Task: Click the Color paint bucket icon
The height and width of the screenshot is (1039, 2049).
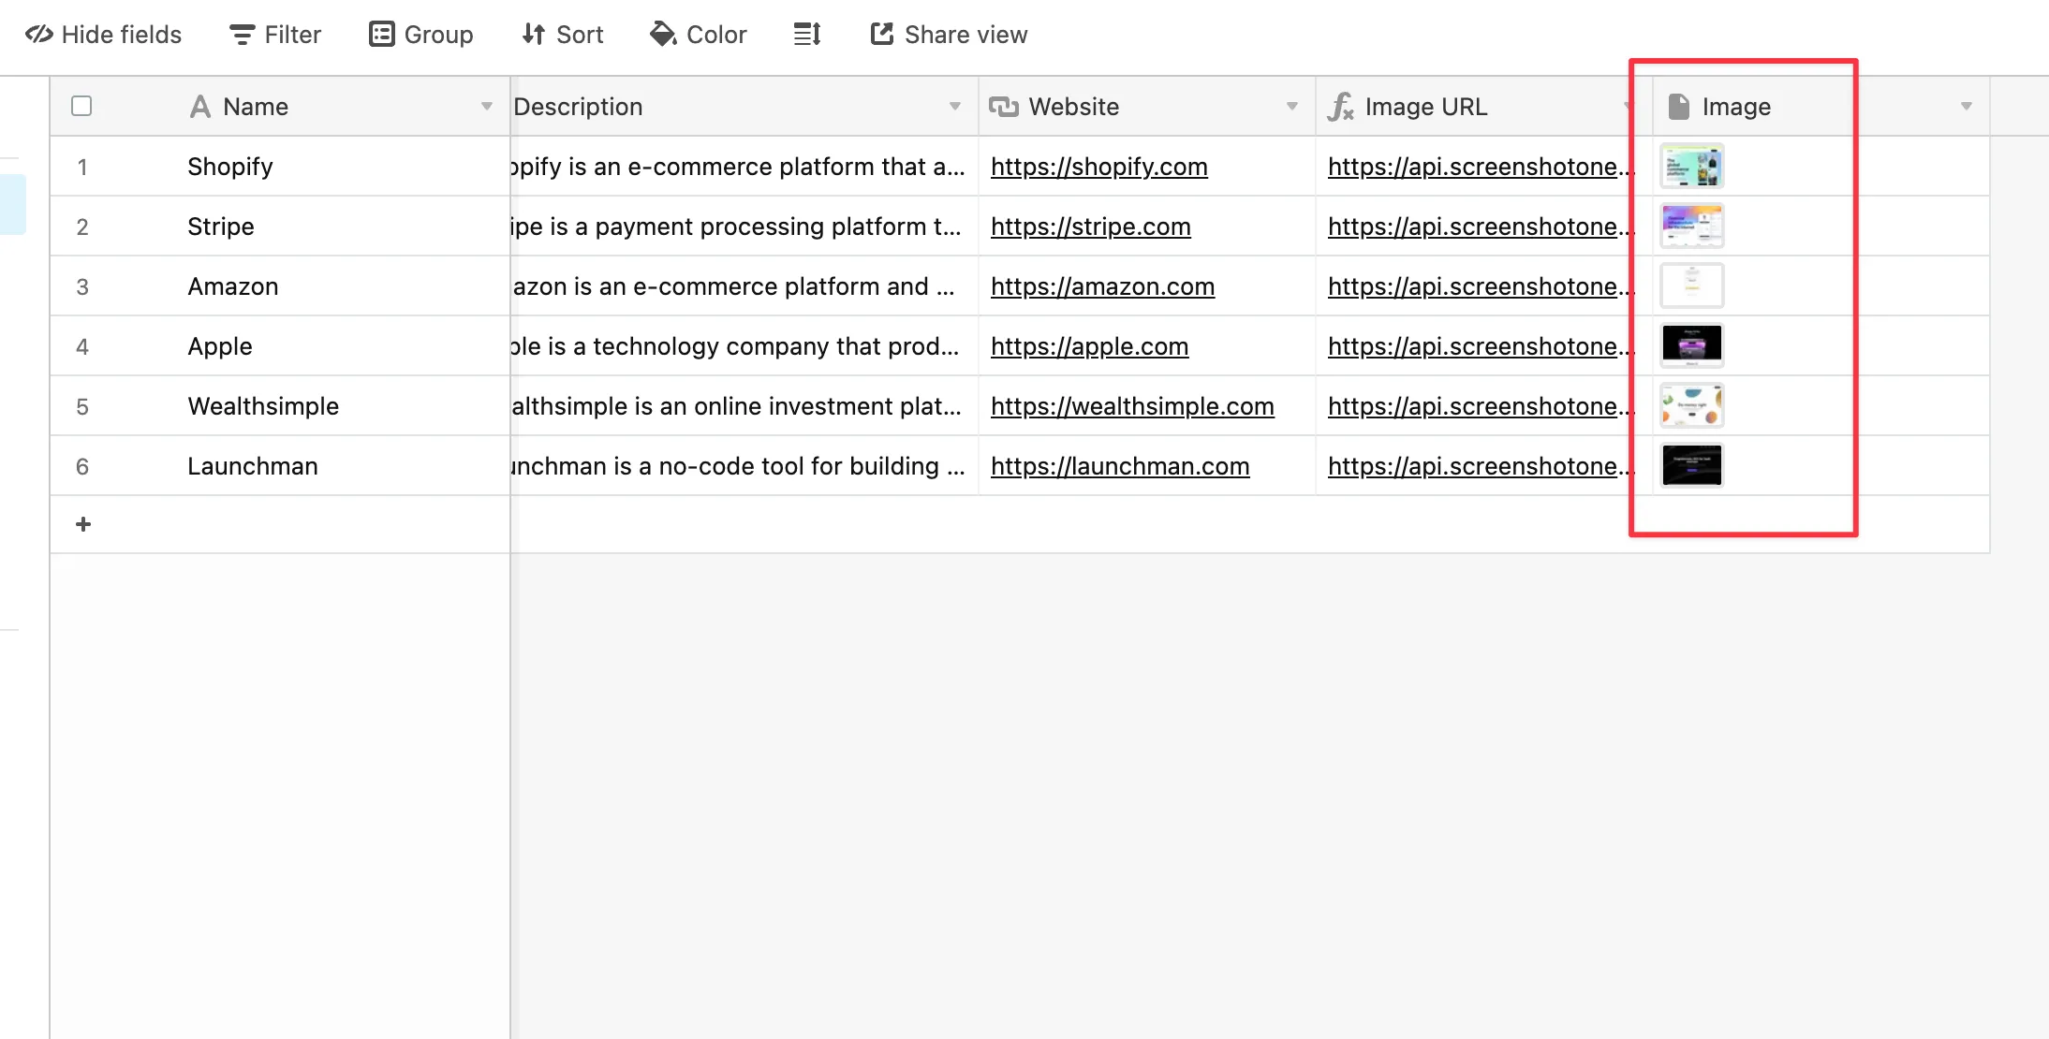Action: point(662,34)
